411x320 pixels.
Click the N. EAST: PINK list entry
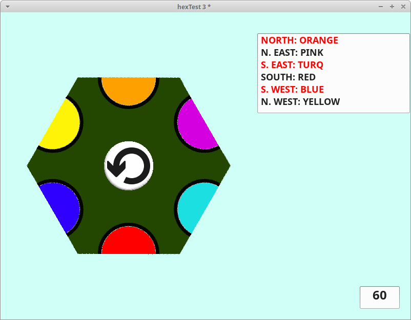coord(292,53)
